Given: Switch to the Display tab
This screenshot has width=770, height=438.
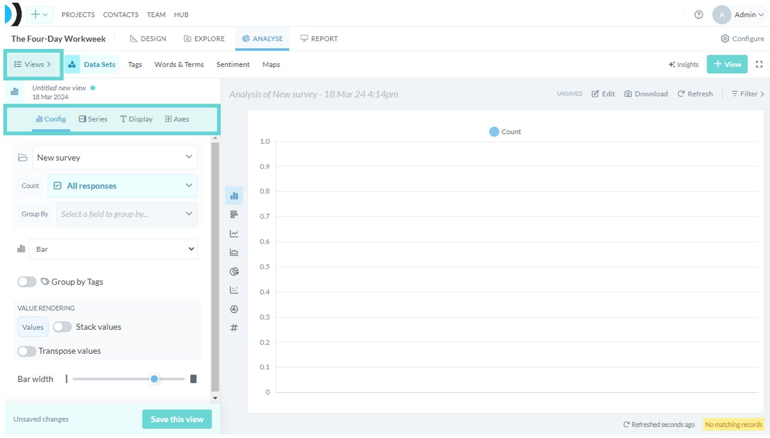Looking at the screenshot, I should point(136,119).
